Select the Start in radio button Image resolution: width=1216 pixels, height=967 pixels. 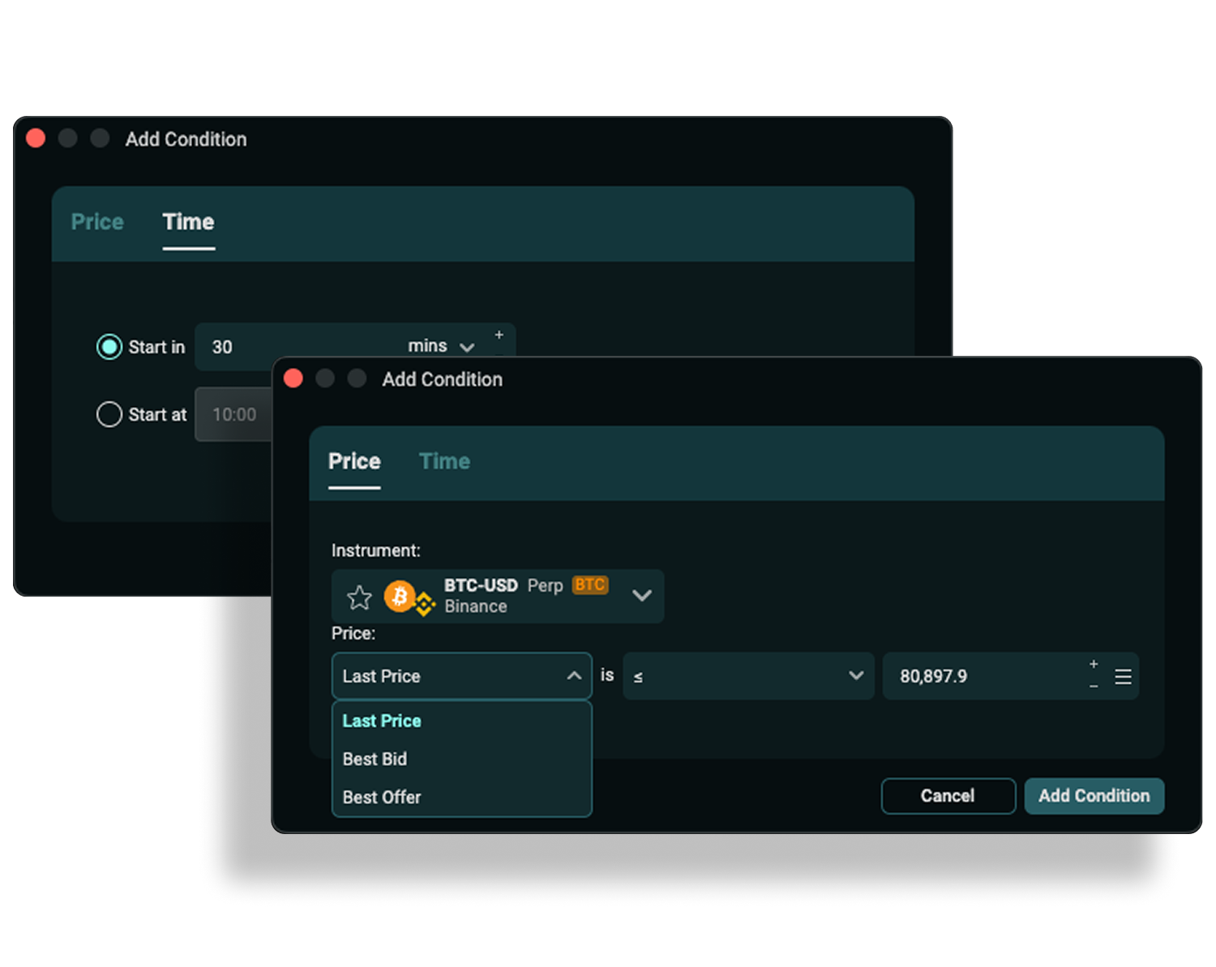click(109, 347)
